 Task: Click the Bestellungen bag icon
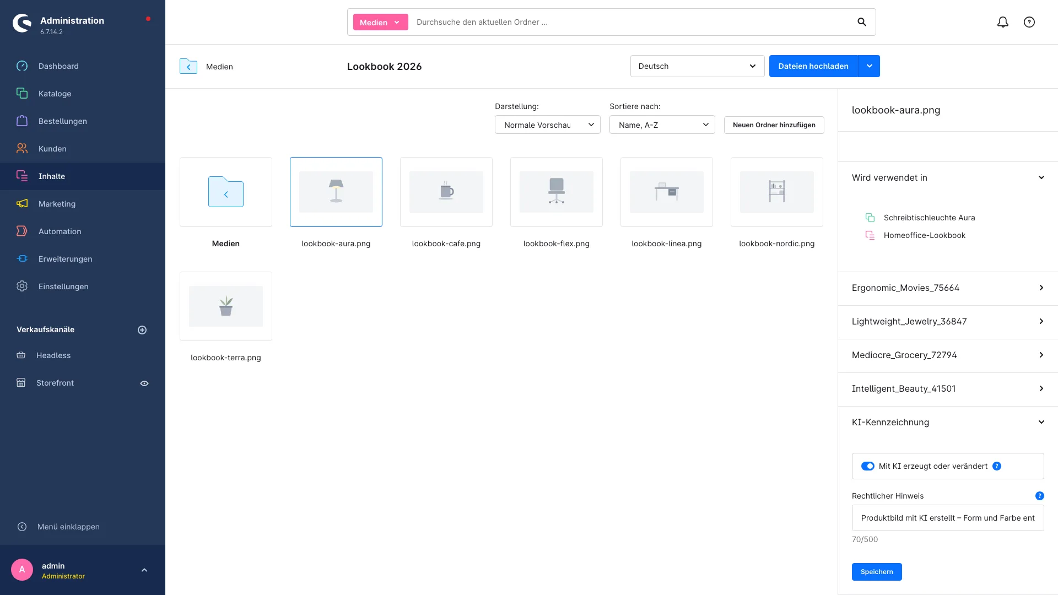[x=22, y=121]
